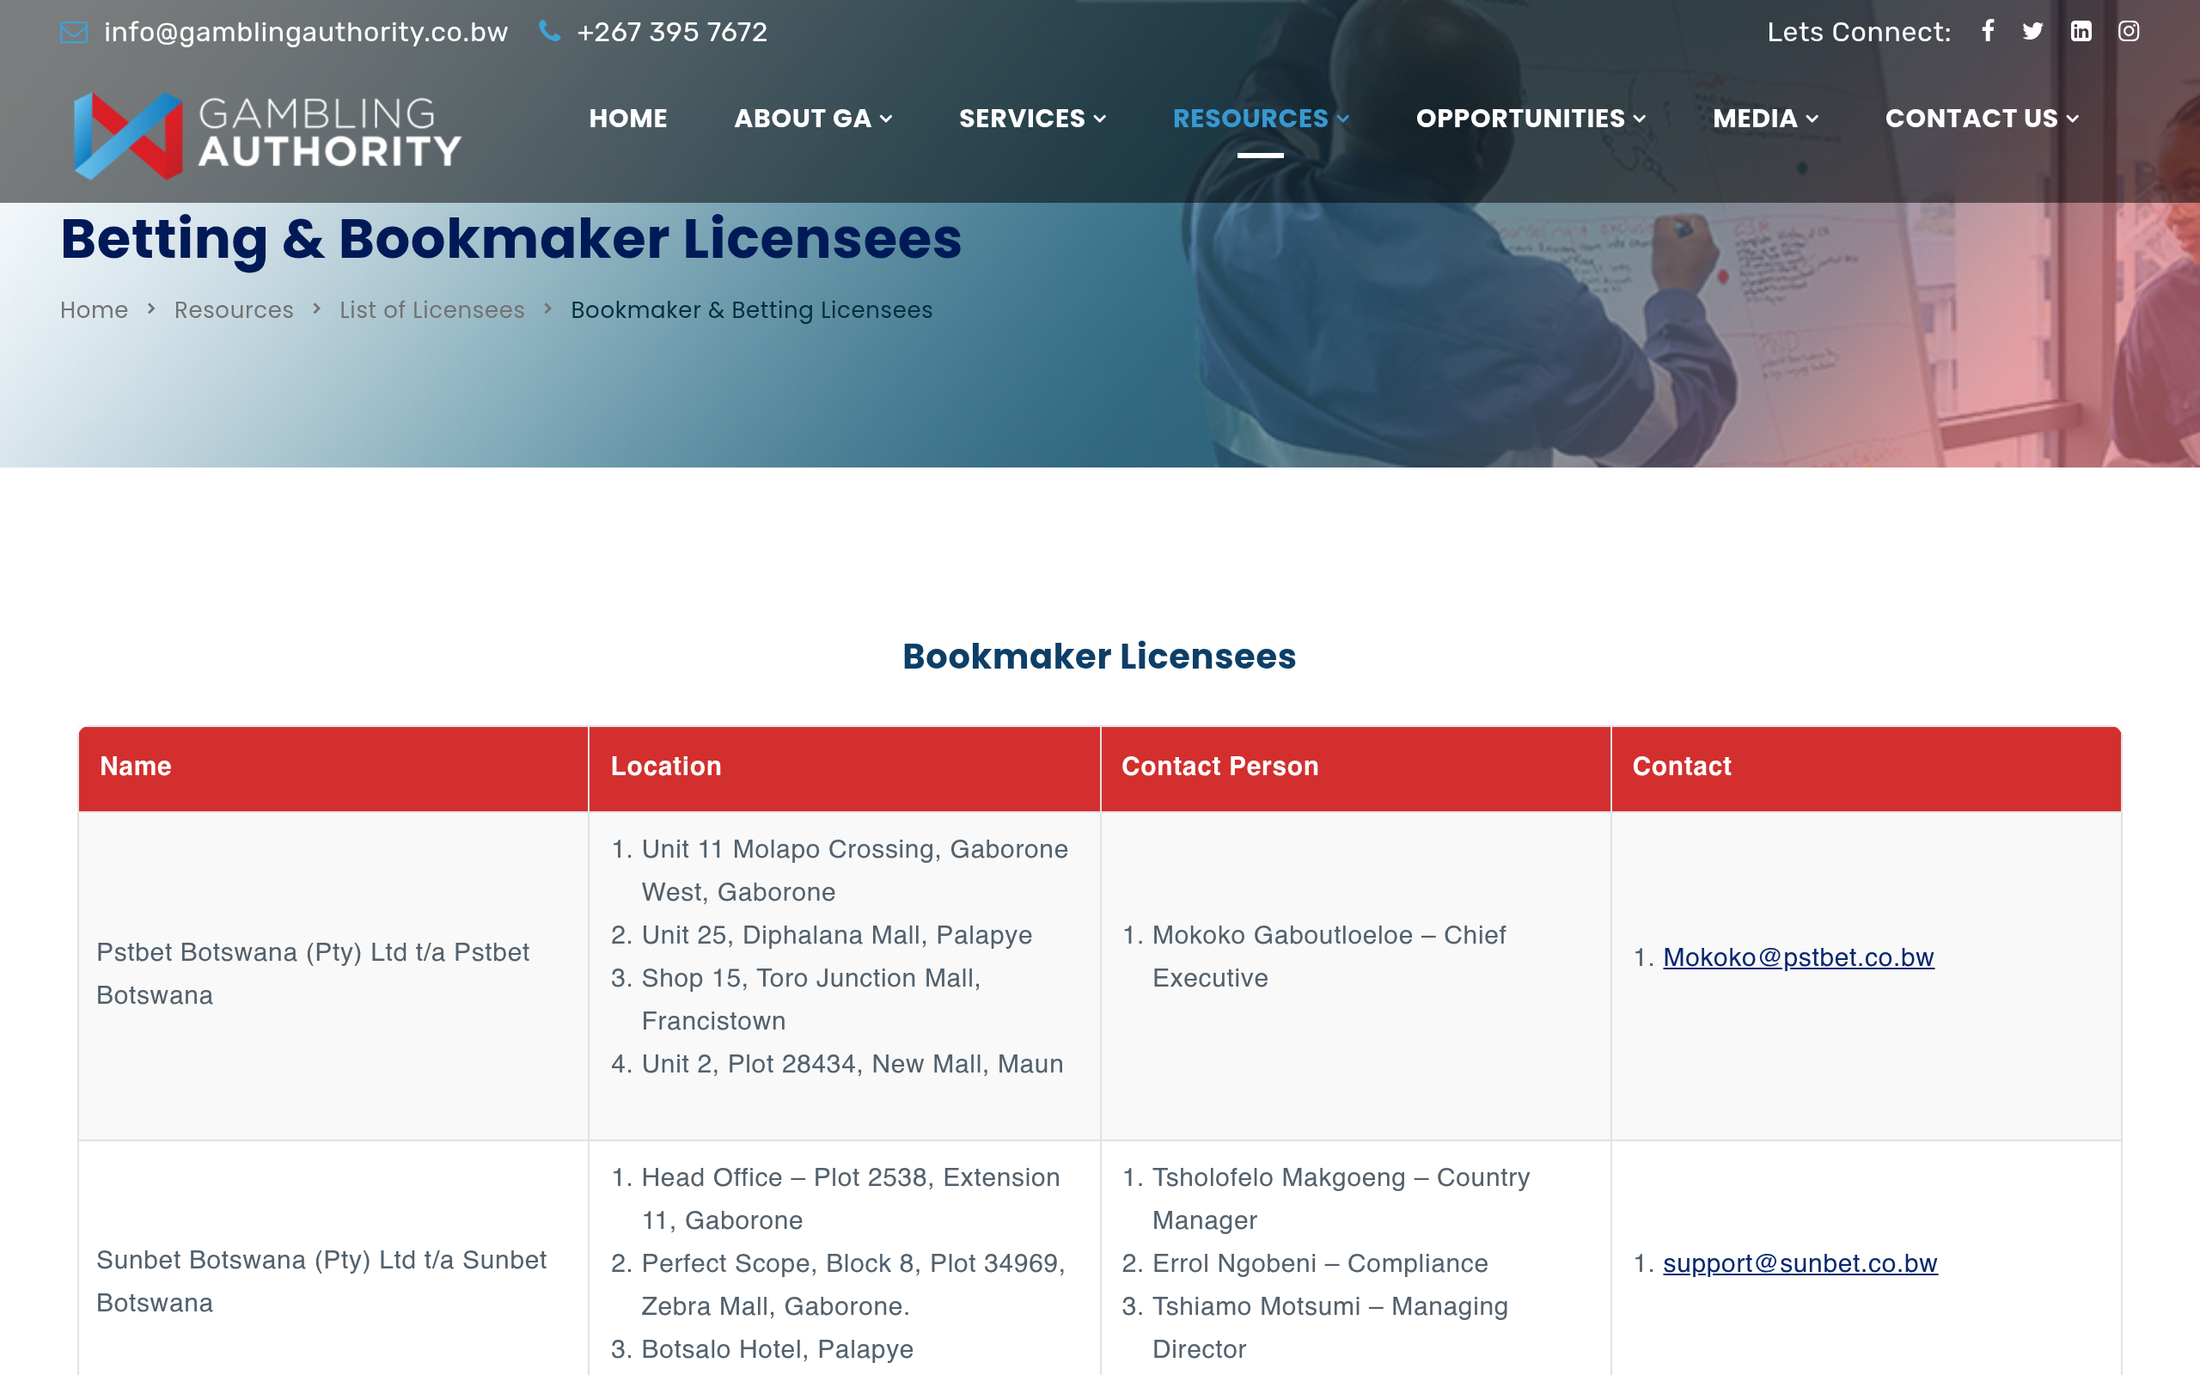Image resolution: width=2200 pixels, height=1375 pixels.
Task: Open the LinkedIn social icon
Action: coord(2081,31)
